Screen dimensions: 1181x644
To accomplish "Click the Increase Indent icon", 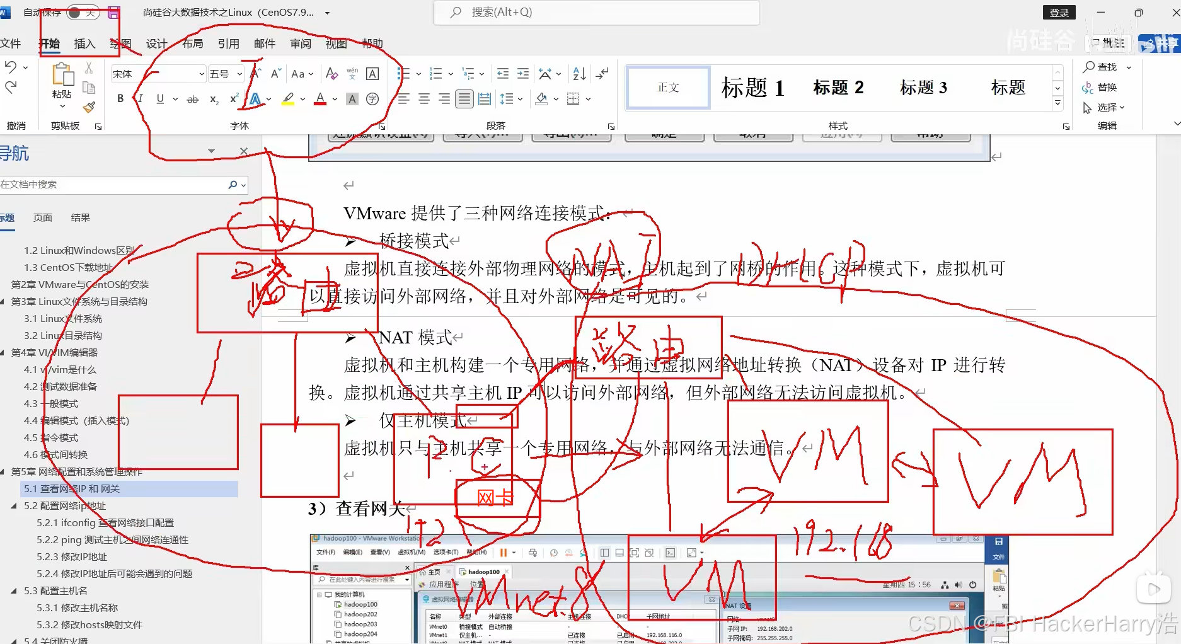I will click(x=522, y=74).
